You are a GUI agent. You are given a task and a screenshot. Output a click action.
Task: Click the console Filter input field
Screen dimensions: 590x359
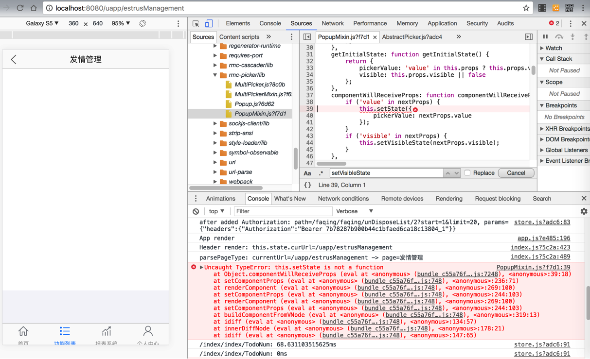click(283, 211)
